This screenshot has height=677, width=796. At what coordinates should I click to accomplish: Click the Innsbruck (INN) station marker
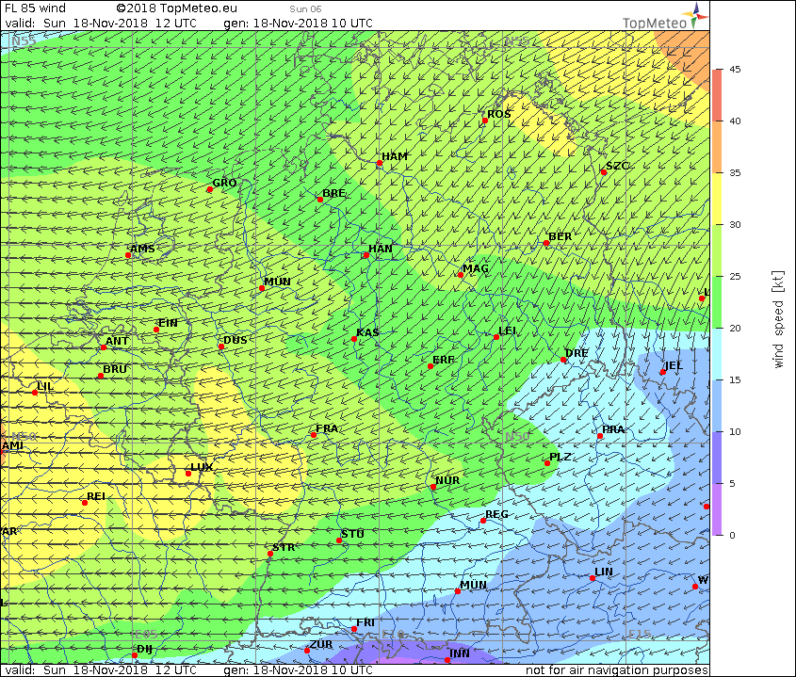pos(447,659)
